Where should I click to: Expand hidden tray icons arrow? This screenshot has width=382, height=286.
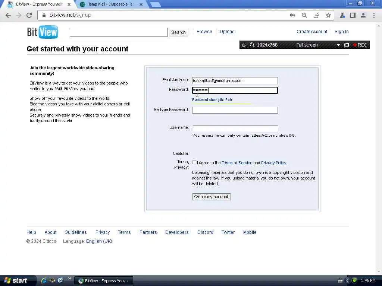point(348,281)
